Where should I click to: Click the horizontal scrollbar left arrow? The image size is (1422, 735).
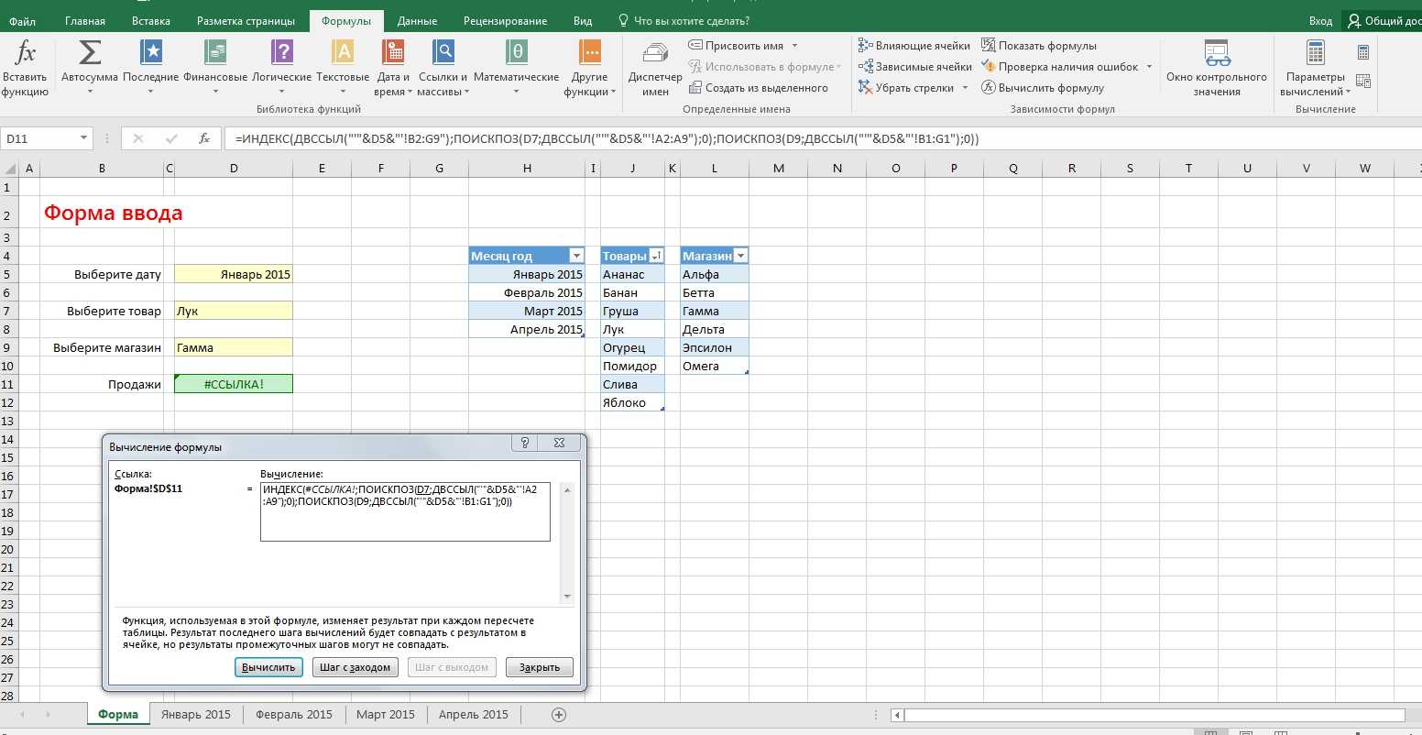(x=898, y=715)
